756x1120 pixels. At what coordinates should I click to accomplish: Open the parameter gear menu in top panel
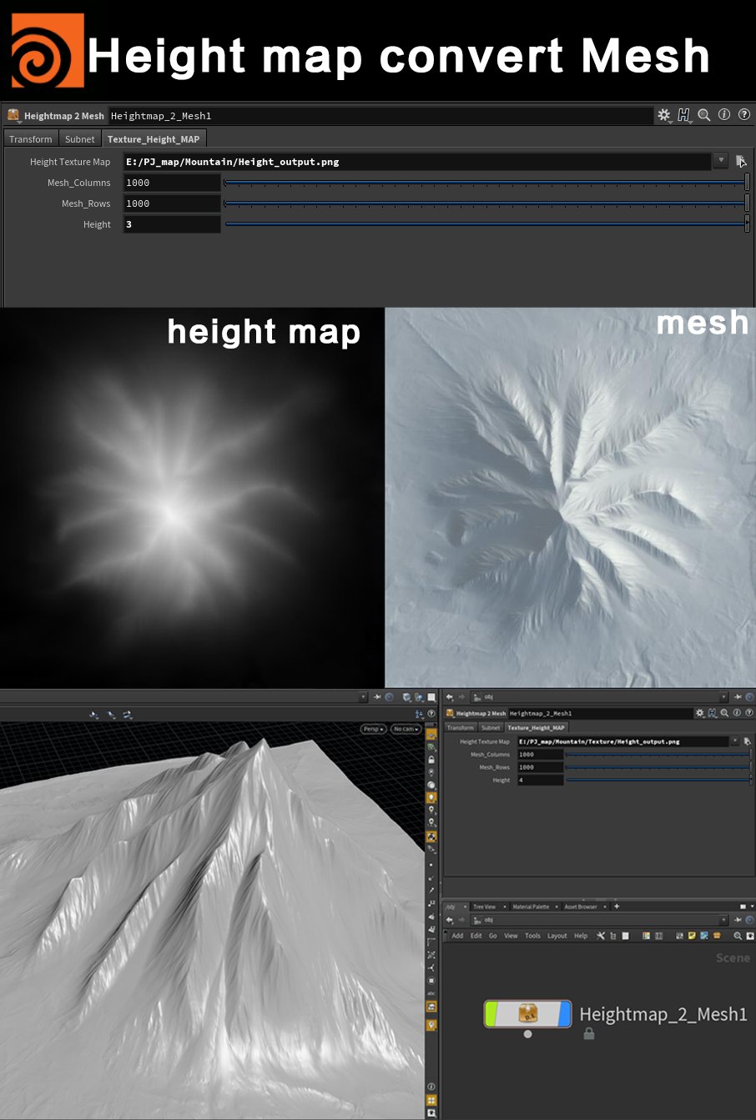pos(664,115)
